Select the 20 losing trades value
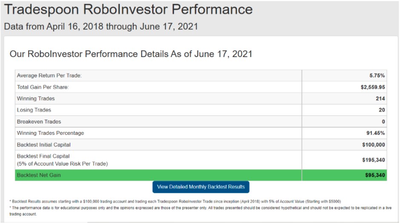Viewport: 400px width, 223px height. coord(382,110)
